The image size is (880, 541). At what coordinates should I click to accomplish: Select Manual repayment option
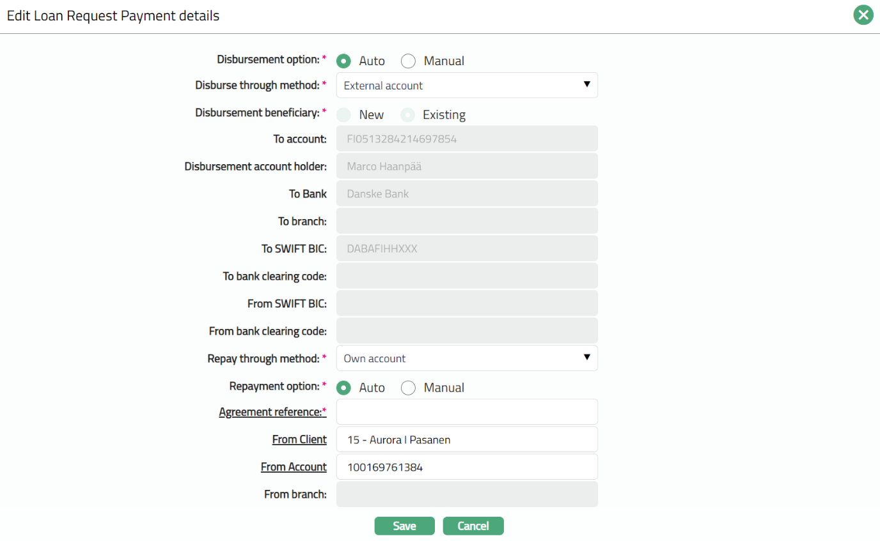409,388
